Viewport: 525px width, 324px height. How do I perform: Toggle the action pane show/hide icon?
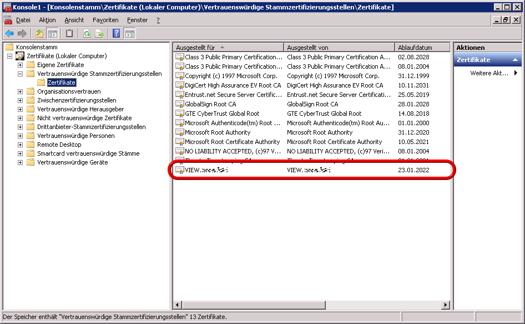coord(129,34)
